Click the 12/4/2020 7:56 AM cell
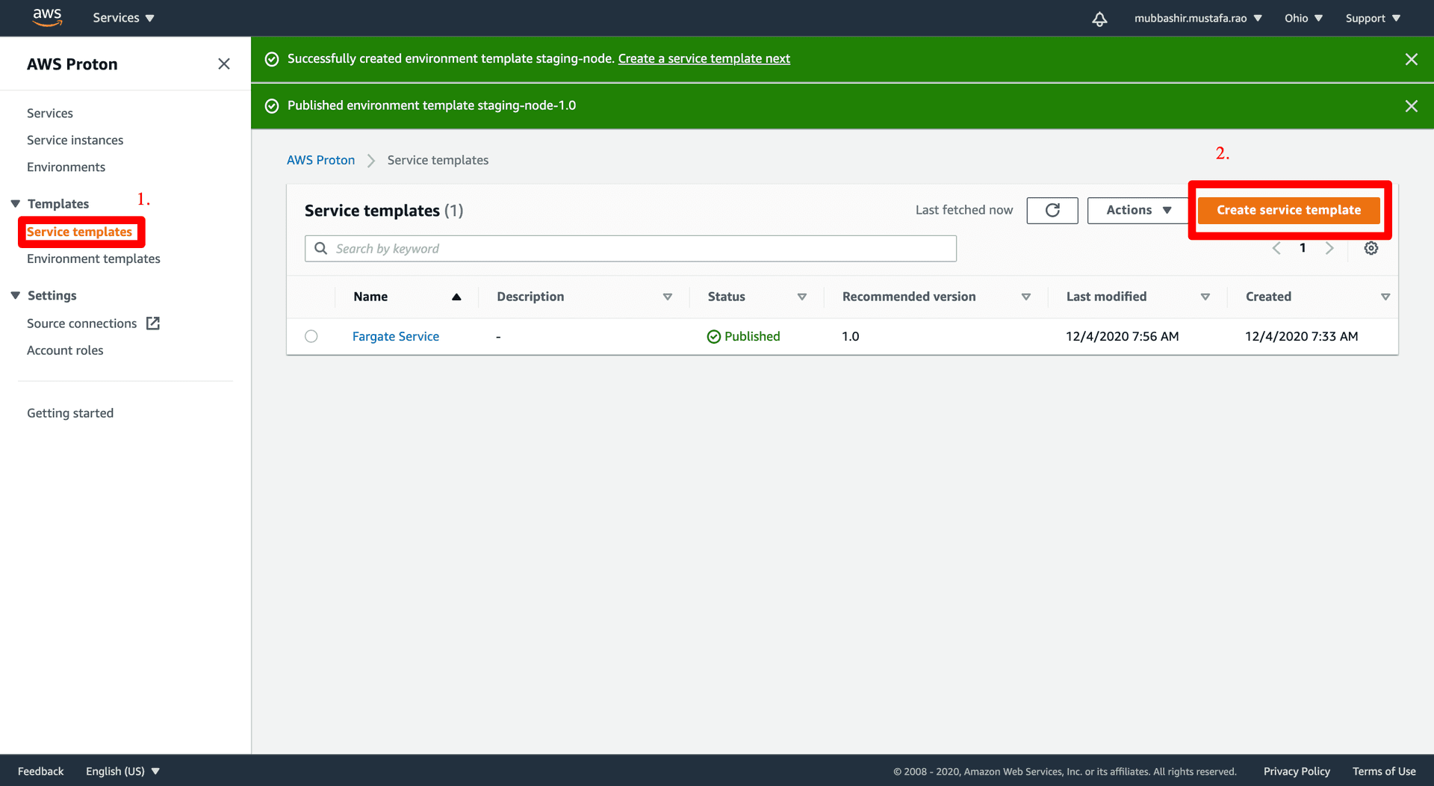This screenshot has width=1434, height=786. (x=1122, y=337)
